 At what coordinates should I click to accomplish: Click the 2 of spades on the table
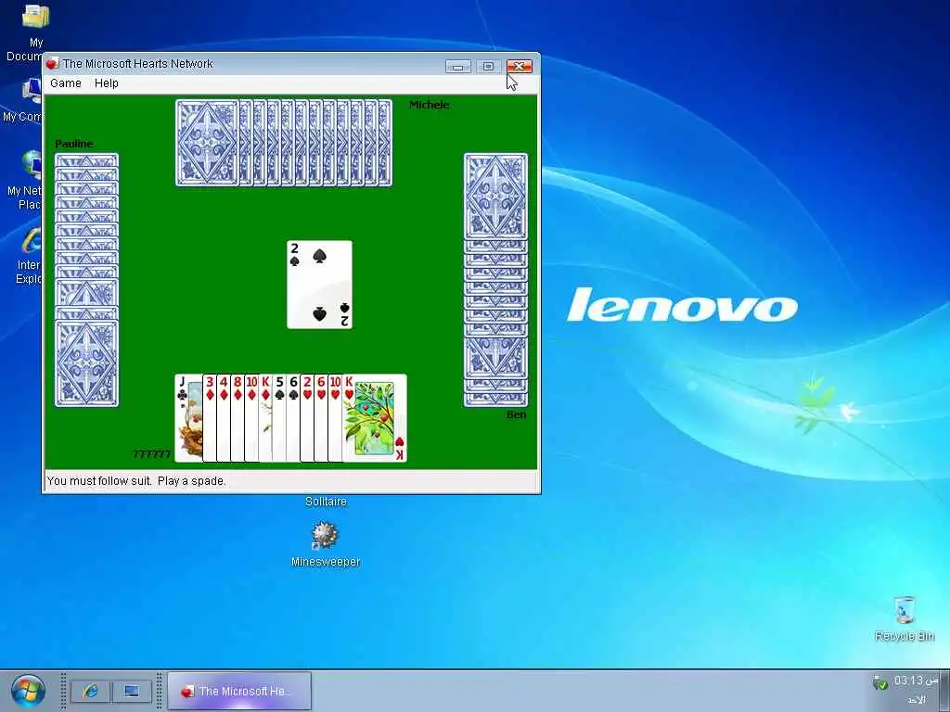click(x=319, y=285)
